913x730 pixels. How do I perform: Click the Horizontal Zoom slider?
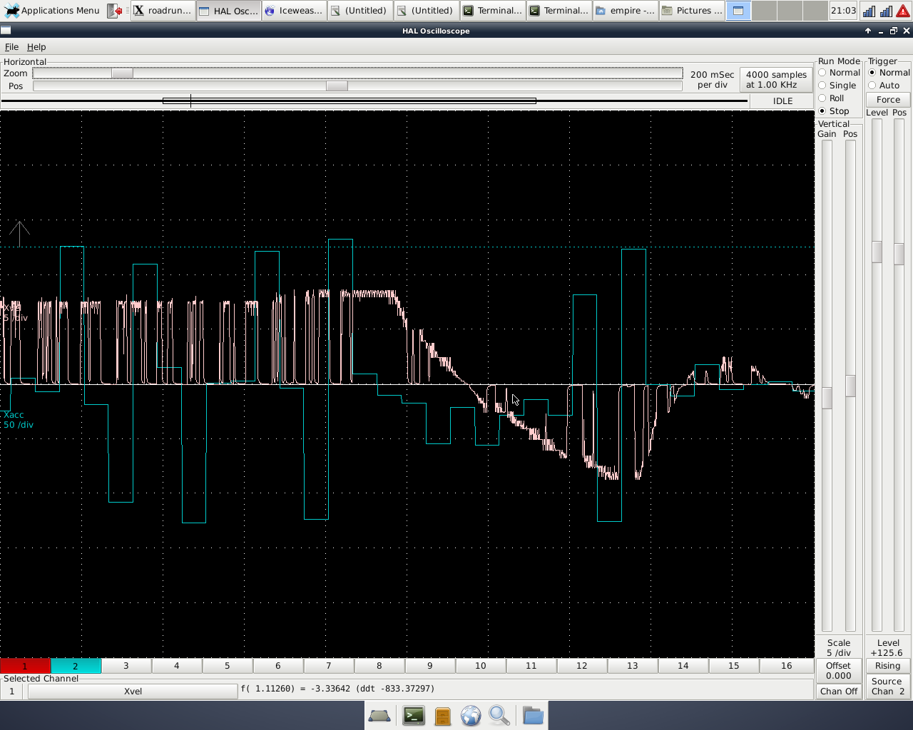(x=357, y=73)
